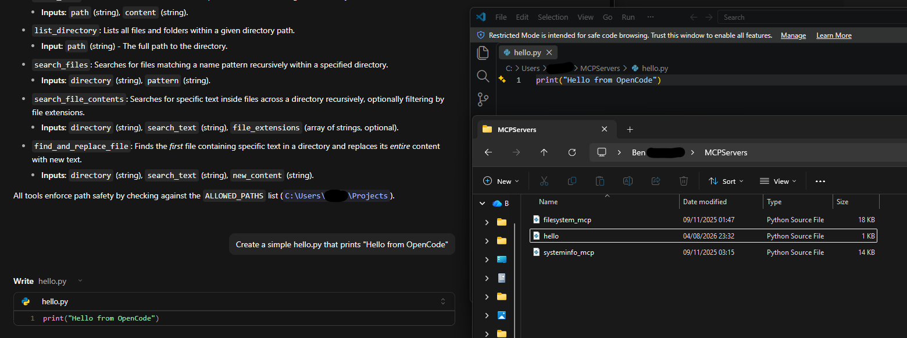Click the sparkle AI icon beside line 1
The image size is (907, 338).
502,80
